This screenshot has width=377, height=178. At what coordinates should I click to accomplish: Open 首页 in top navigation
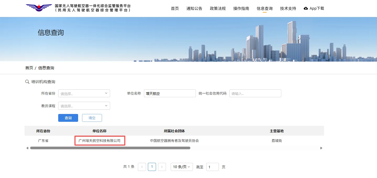point(175,8)
